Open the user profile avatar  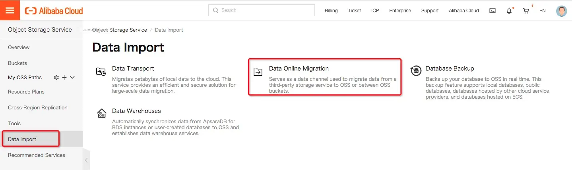pos(561,11)
